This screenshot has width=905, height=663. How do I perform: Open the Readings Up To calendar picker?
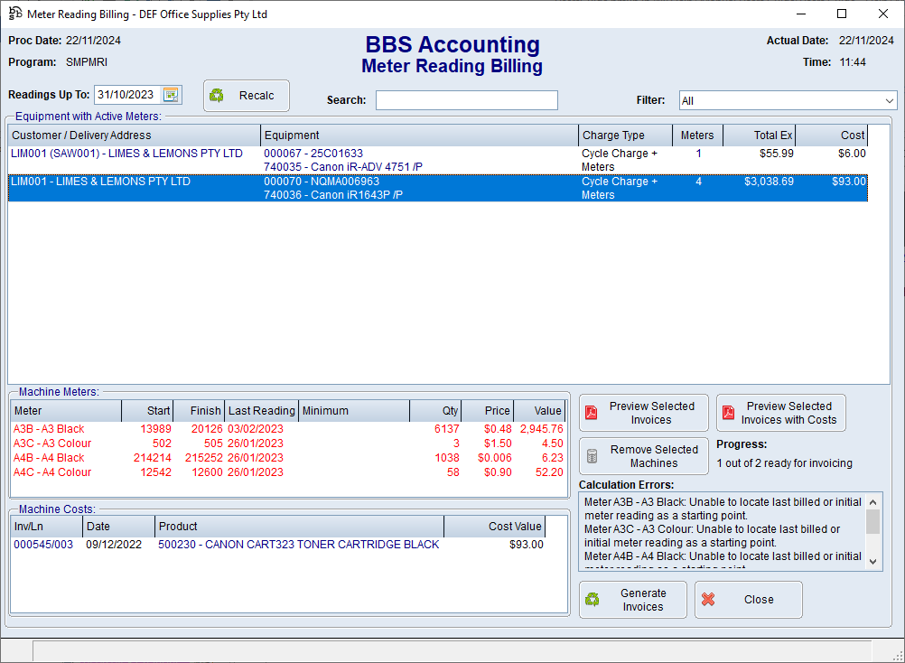click(x=171, y=95)
